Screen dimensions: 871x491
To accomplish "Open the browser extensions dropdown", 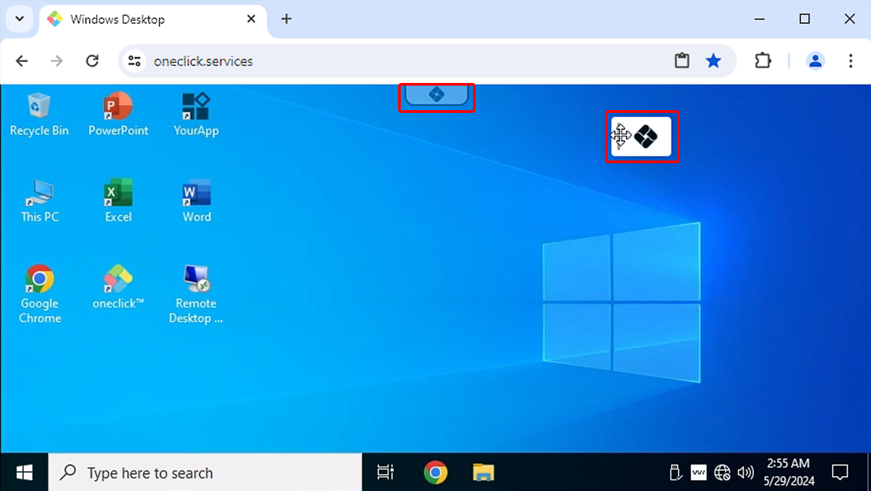I will [763, 61].
